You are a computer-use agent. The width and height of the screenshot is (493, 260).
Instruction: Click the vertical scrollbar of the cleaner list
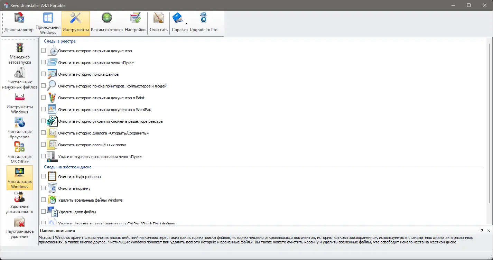click(489, 123)
